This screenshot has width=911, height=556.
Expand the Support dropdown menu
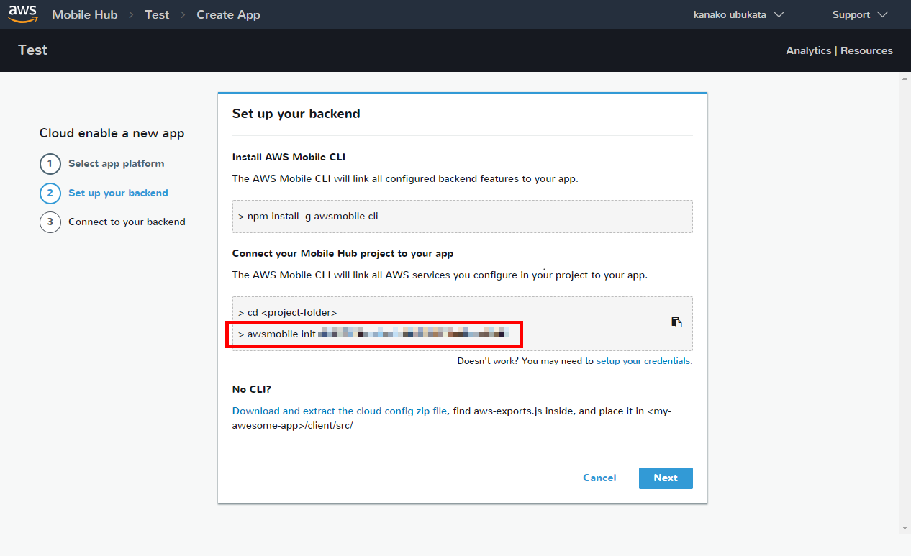pyautogui.click(x=859, y=14)
